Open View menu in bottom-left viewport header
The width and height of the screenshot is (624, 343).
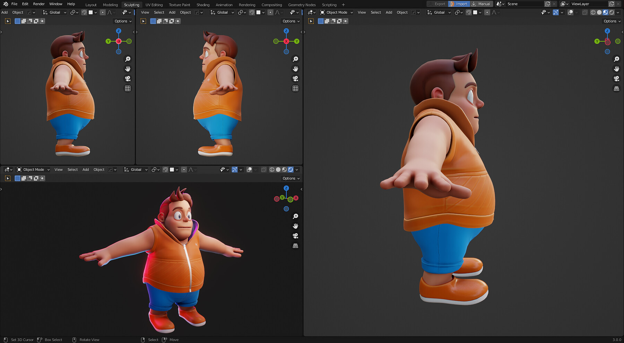[x=59, y=170]
